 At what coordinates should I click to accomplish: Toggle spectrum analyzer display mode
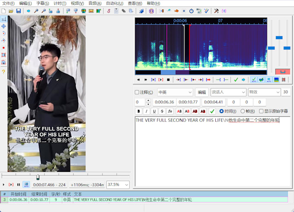276,80
